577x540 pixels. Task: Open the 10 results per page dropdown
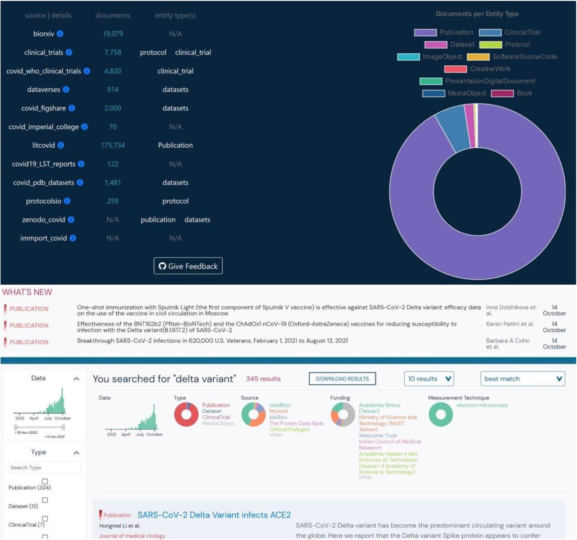pyautogui.click(x=429, y=379)
